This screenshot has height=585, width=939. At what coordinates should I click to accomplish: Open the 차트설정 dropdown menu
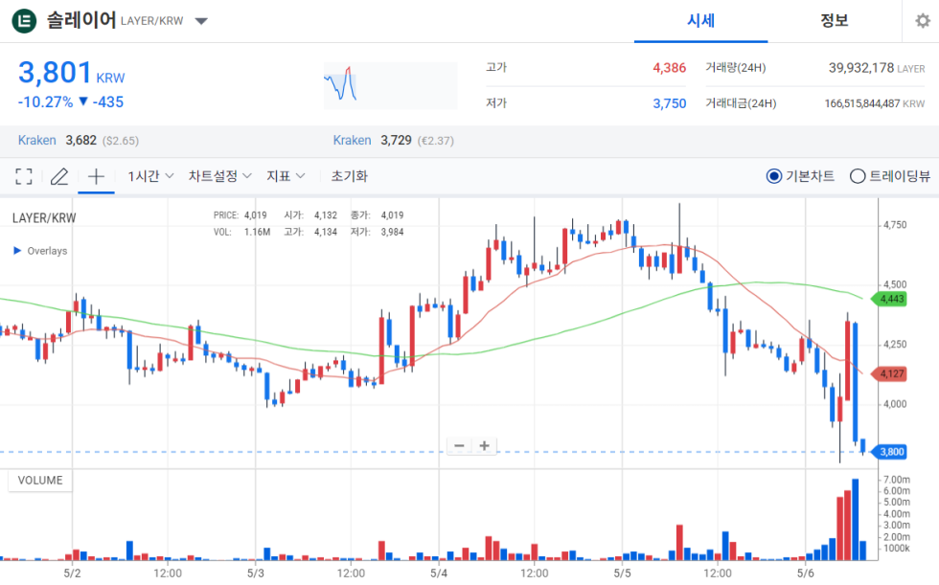219,176
